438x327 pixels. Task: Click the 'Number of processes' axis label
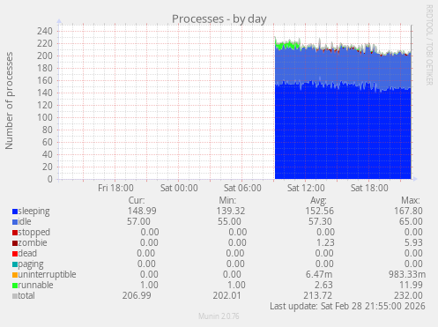(9, 100)
